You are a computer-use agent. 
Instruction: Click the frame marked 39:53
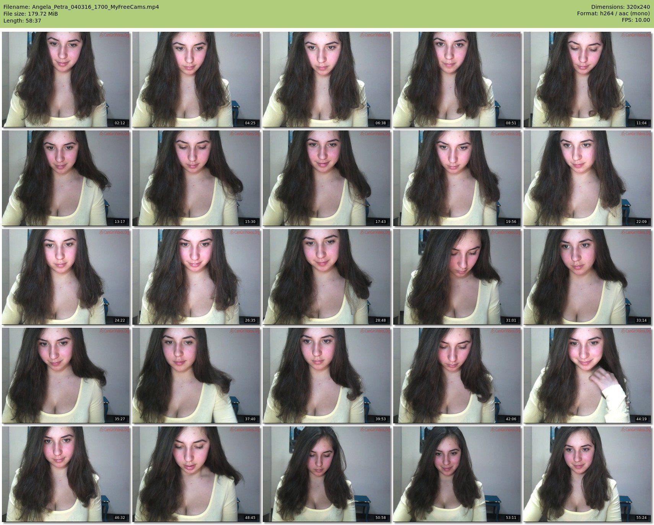327,375
